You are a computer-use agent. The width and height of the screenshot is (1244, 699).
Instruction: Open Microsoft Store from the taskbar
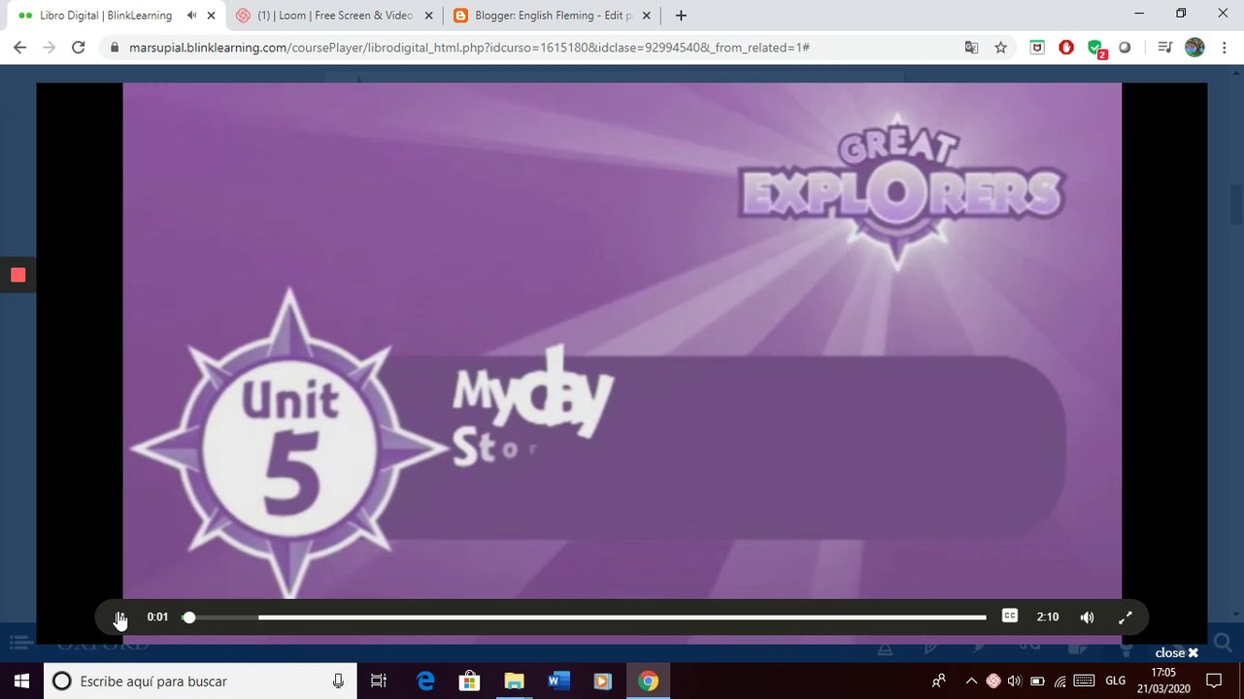[x=469, y=681]
